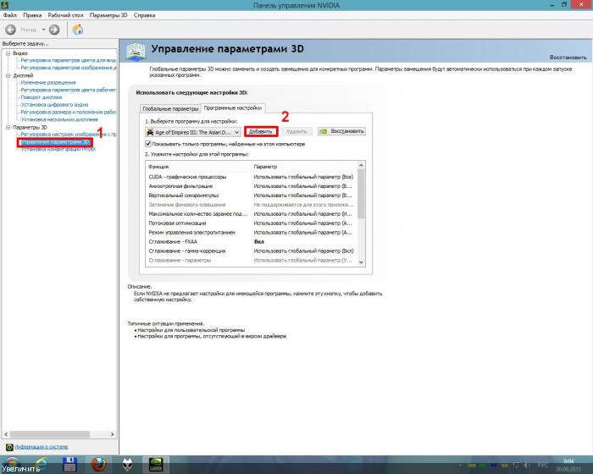Screen dimensions: 593x474
Task: Click the Back navigation arrow icon
Action: [10, 30]
